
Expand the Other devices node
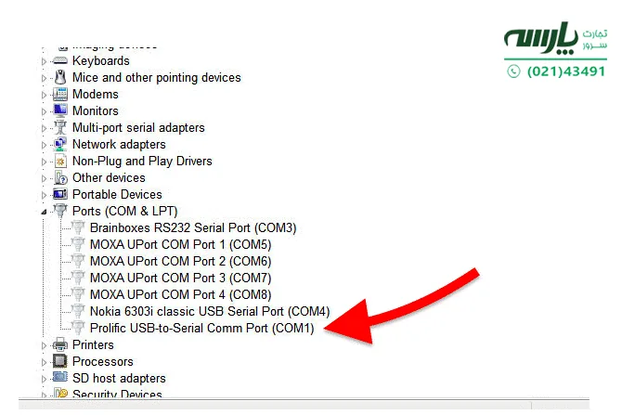click(x=44, y=178)
